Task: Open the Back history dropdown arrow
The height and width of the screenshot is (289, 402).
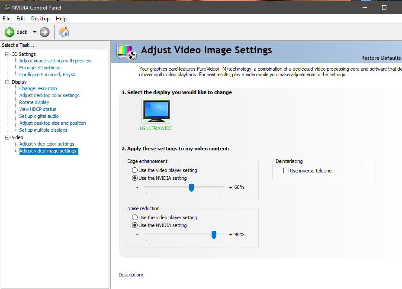Action: pyautogui.click(x=35, y=32)
